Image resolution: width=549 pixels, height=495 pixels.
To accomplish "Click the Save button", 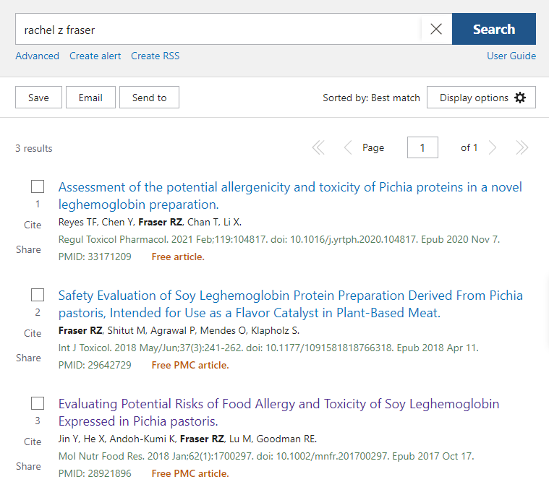I will (38, 98).
